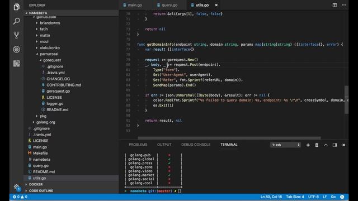Viewport: 358px width, 201px height.
Task: Open the PROBLEMS panel tab
Action: coord(138,145)
